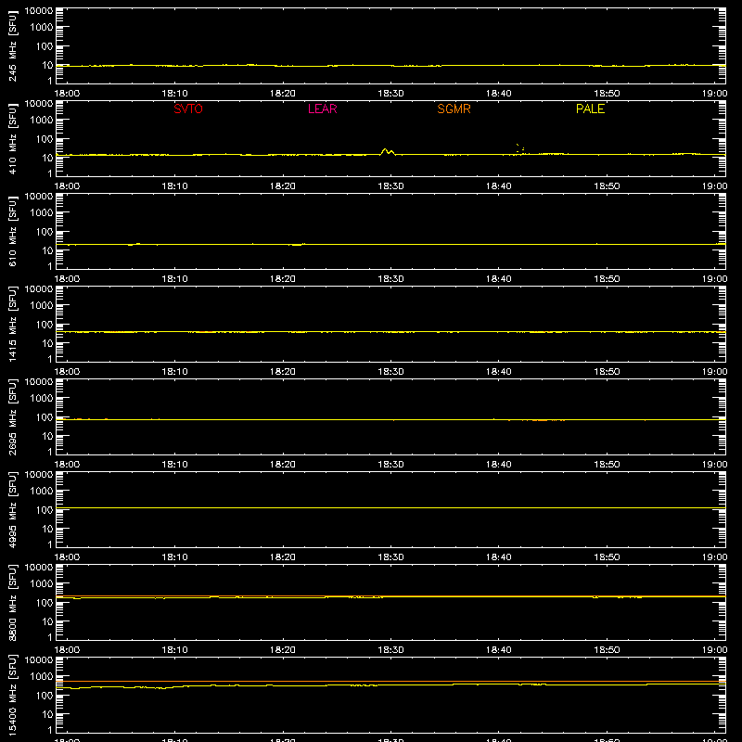Click the 10000 y-axis label in 245 MHz panel

39,11
